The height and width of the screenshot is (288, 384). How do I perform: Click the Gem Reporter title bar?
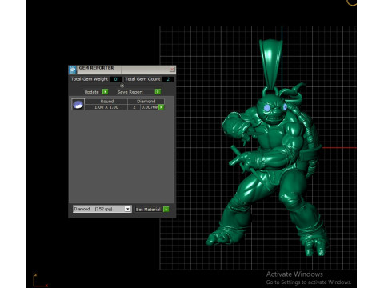(x=122, y=70)
